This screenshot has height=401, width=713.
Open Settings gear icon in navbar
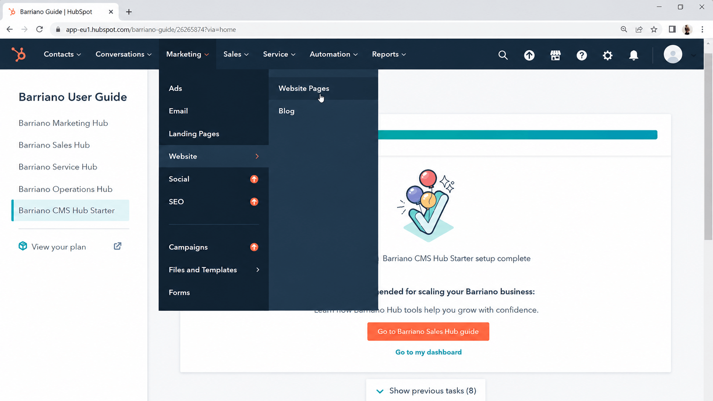[608, 55]
